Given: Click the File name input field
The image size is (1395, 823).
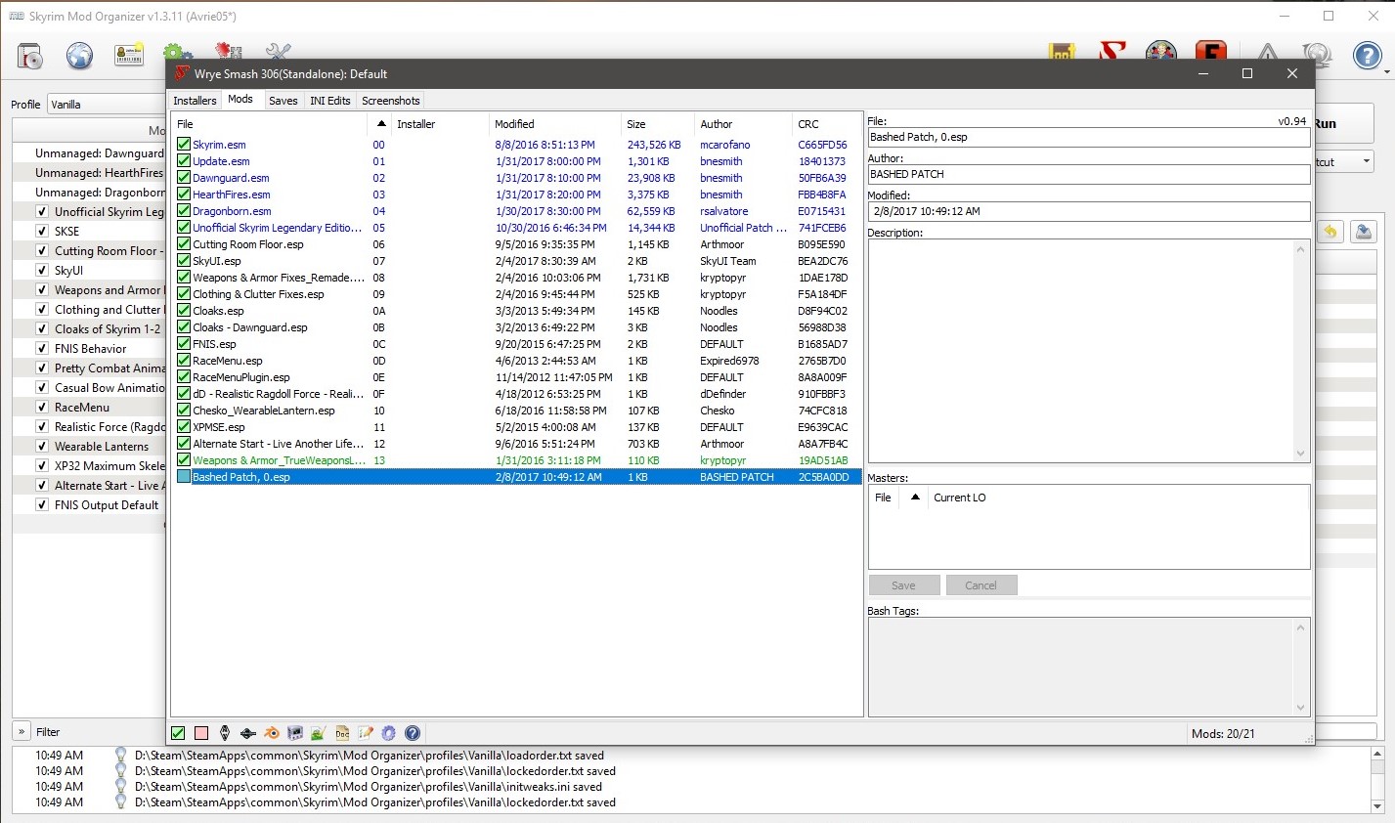Looking at the screenshot, I should click(1089, 138).
